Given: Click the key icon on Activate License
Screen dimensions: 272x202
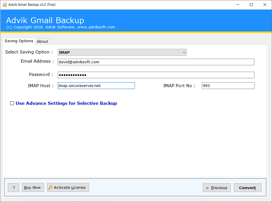Looking at the screenshot, I should point(50,187).
